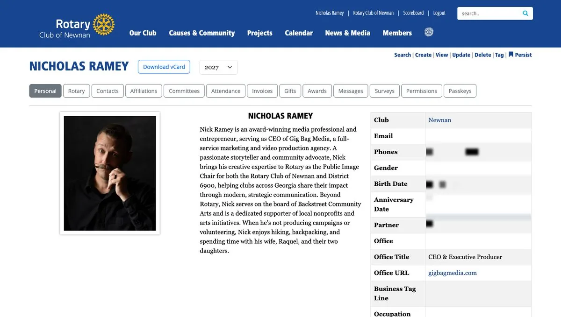The width and height of the screenshot is (561, 317).
Task: Switch to the Contacts tab
Action: (x=108, y=91)
